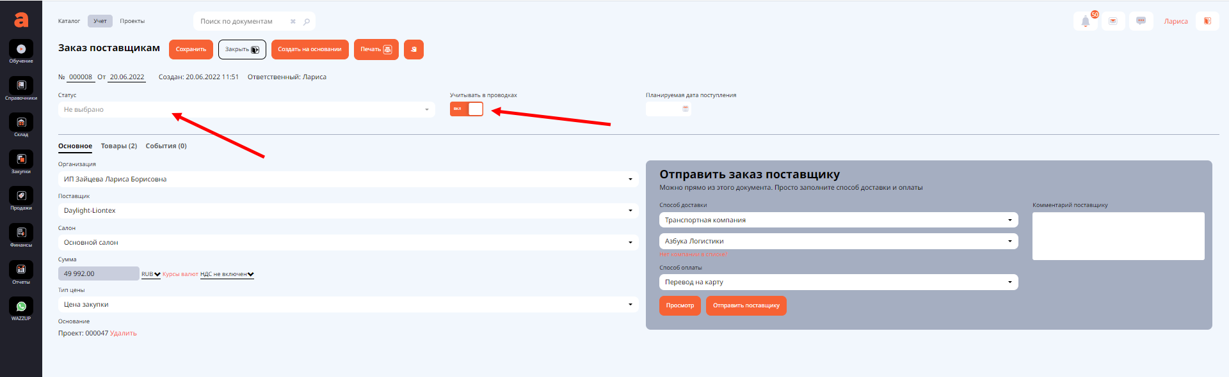Expand the Статус dropdown
The image size is (1229, 377).
coord(246,110)
